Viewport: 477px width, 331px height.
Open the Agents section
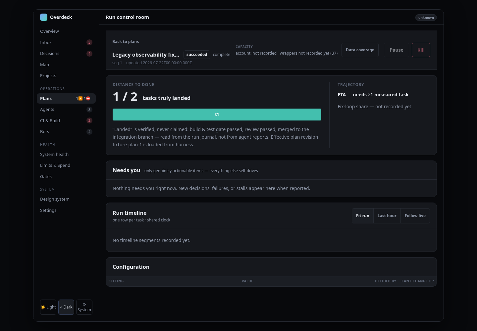(x=66, y=110)
